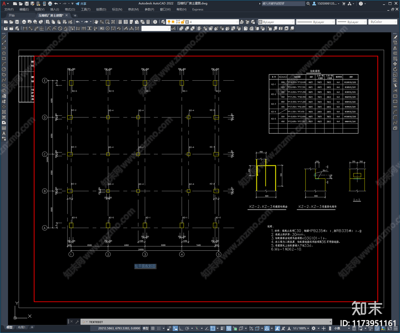400x333 pixels.
Task: Toggle transparency display in the status bar
Action: [229, 328]
